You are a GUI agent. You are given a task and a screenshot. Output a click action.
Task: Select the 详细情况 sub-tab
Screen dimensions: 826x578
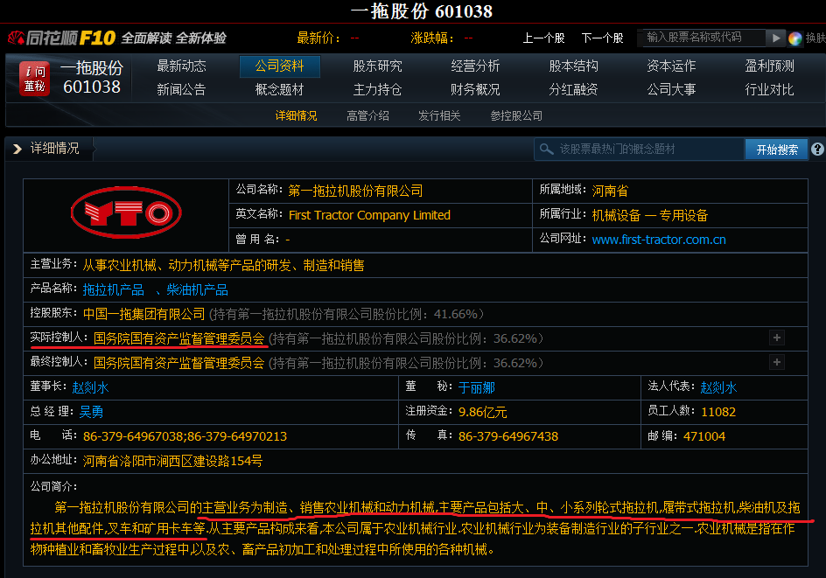tap(296, 115)
